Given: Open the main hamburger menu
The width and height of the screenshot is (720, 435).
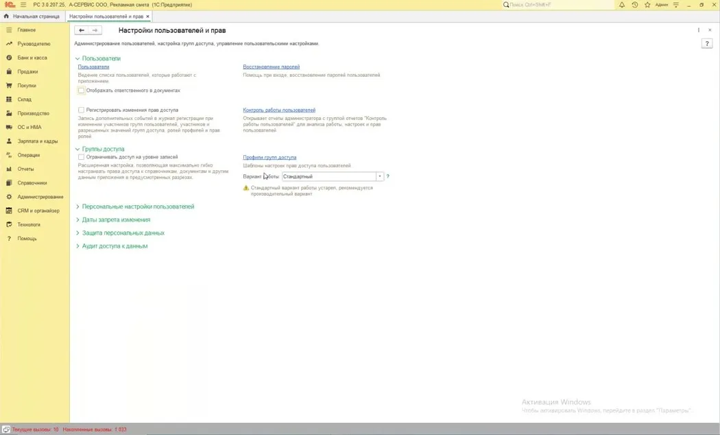Looking at the screenshot, I should [23, 5].
